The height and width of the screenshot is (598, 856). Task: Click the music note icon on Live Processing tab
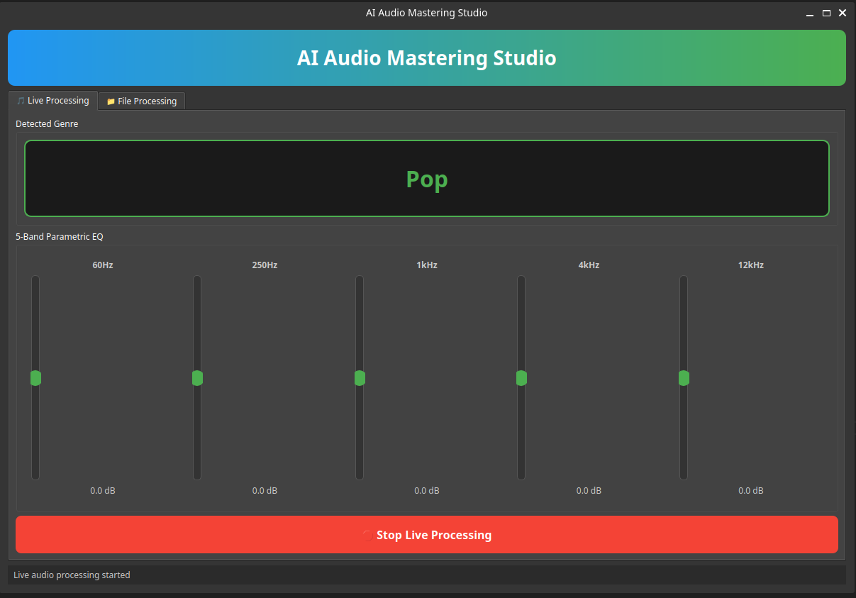click(x=21, y=101)
